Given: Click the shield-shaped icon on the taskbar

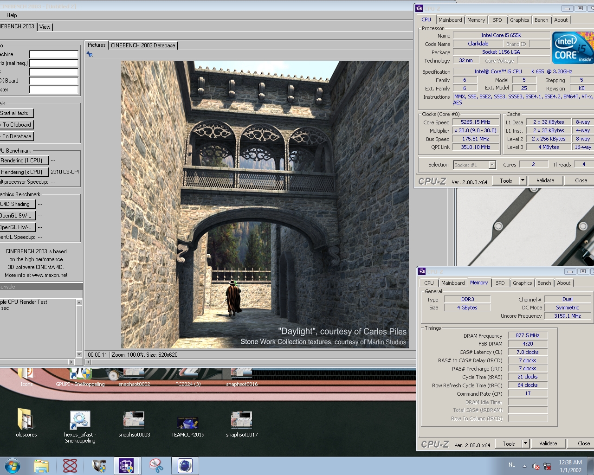Looking at the screenshot, I should click(x=99, y=466).
